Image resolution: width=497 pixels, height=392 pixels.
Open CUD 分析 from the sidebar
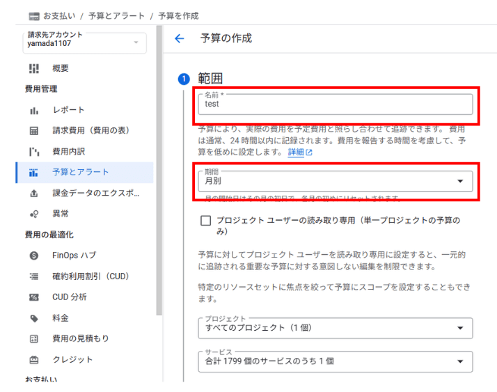[x=70, y=297]
